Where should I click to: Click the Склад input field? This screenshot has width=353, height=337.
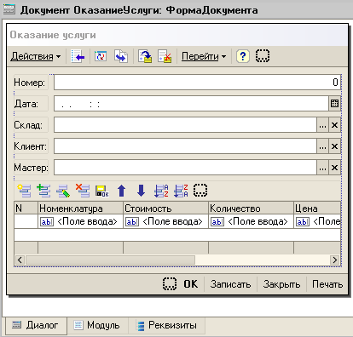click(185, 125)
